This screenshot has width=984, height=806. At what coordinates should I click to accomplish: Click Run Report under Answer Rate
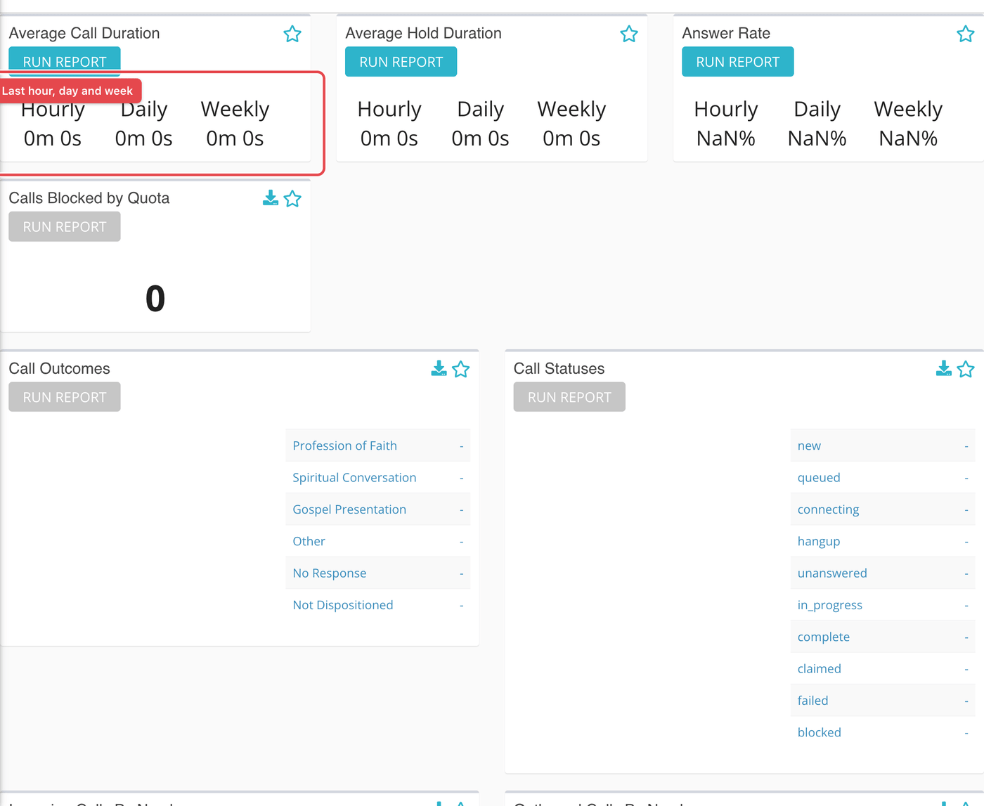(738, 62)
